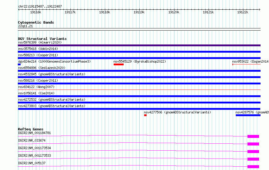Click the nsv834122 (Wong2007) variant label
Image resolution: width=269 pixels, height=170 pixels.
(36, 87)
